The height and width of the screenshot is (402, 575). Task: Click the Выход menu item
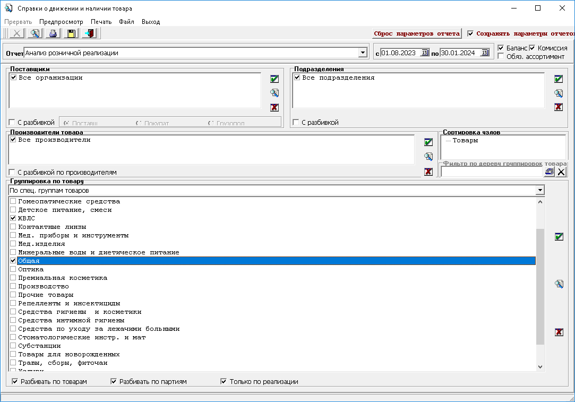click(151, 22)
